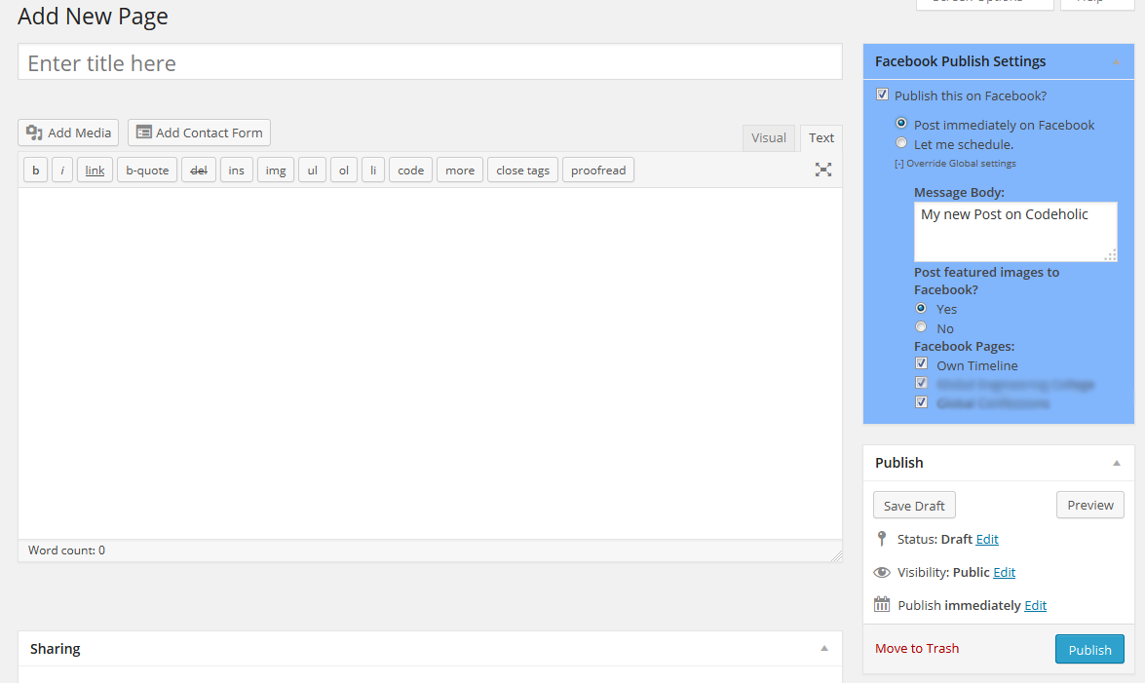
Task: Switch to the Text editor tab
Action: [x=821, y=138]
